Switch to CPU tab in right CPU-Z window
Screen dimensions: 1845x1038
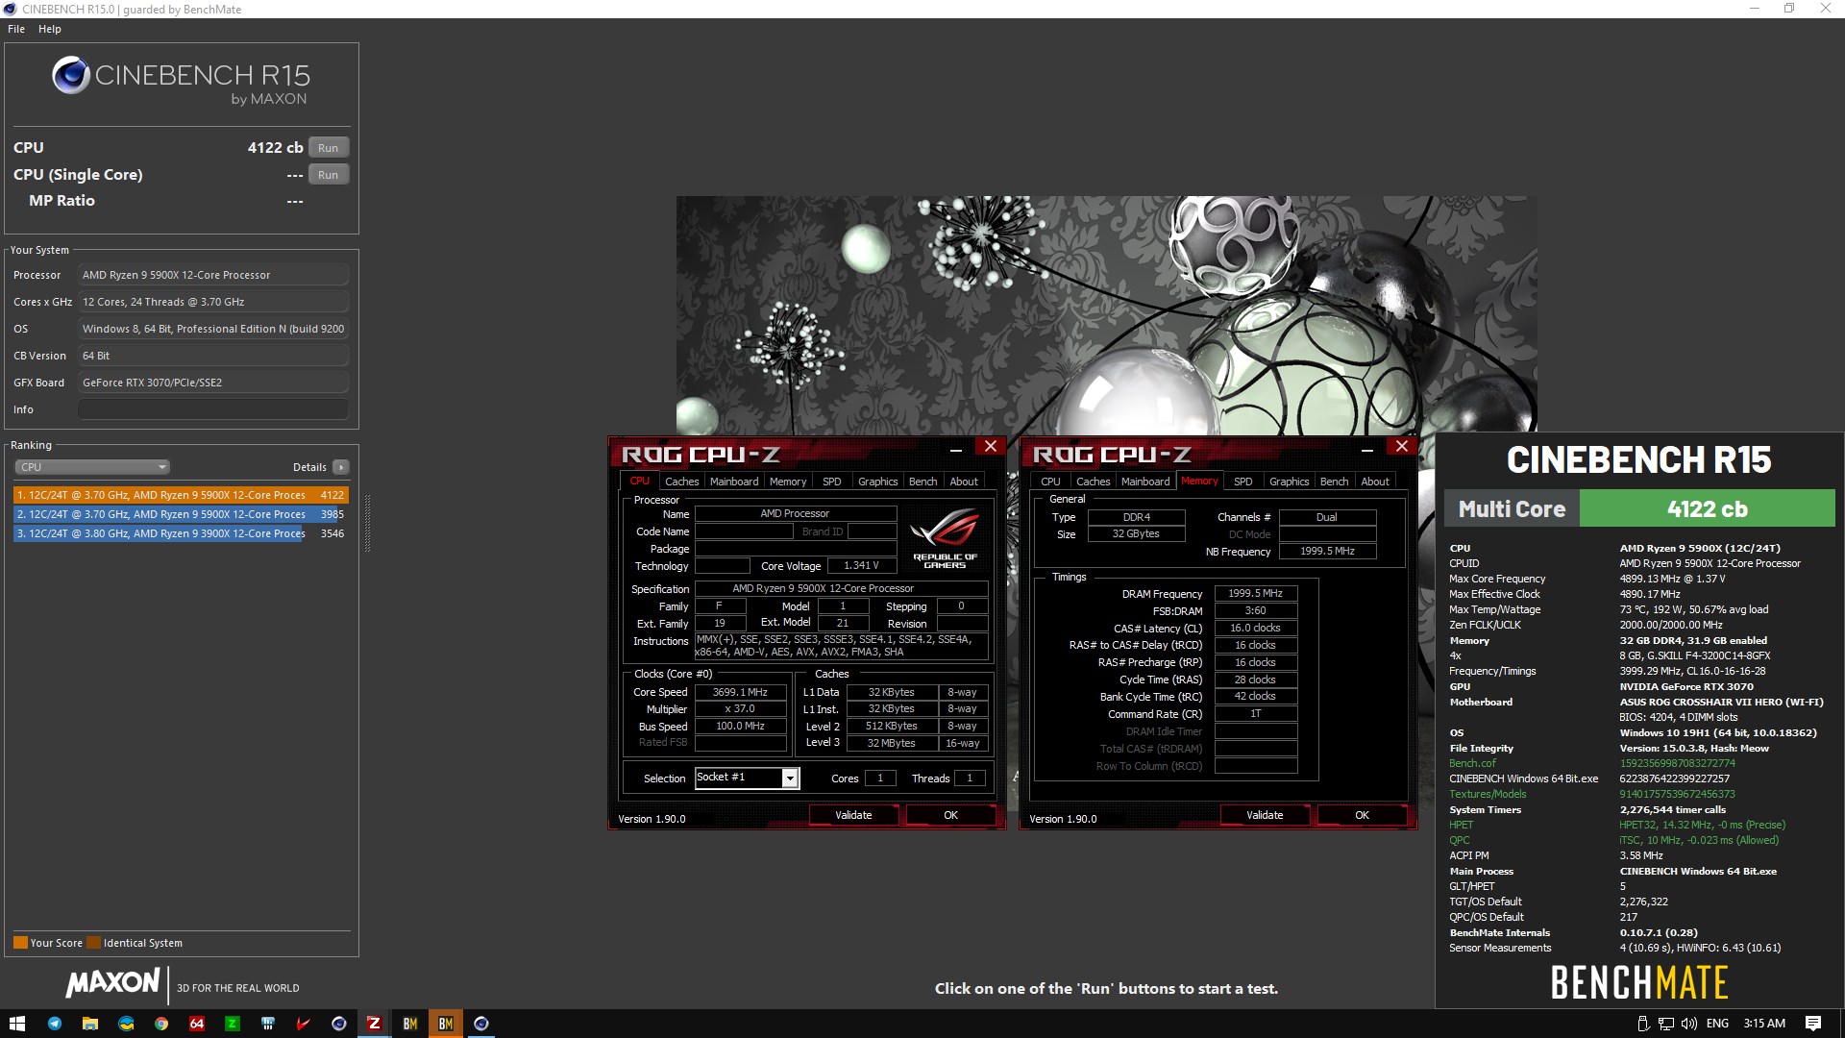[1050, 482]
